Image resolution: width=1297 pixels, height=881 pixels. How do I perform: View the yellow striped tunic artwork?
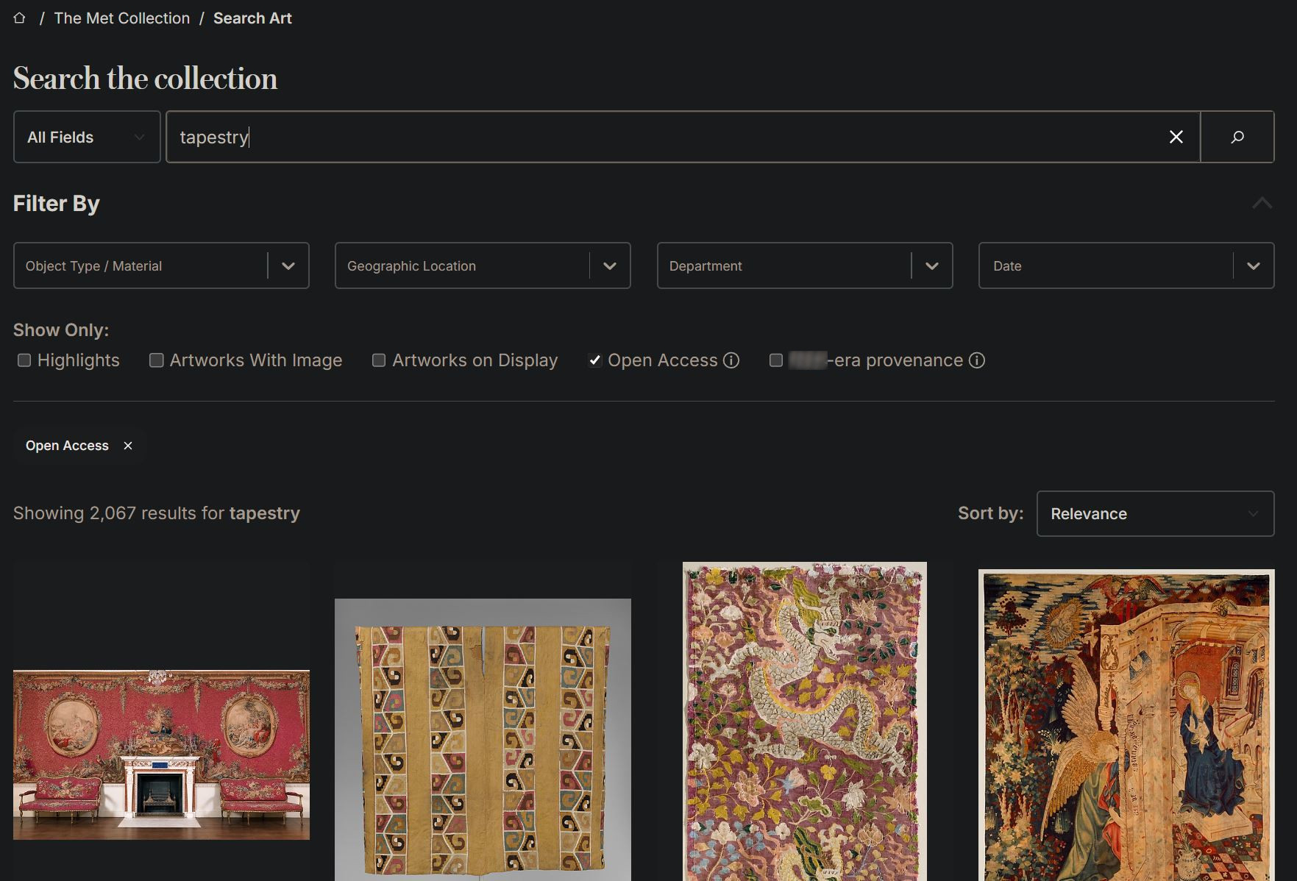pos(483,740)
